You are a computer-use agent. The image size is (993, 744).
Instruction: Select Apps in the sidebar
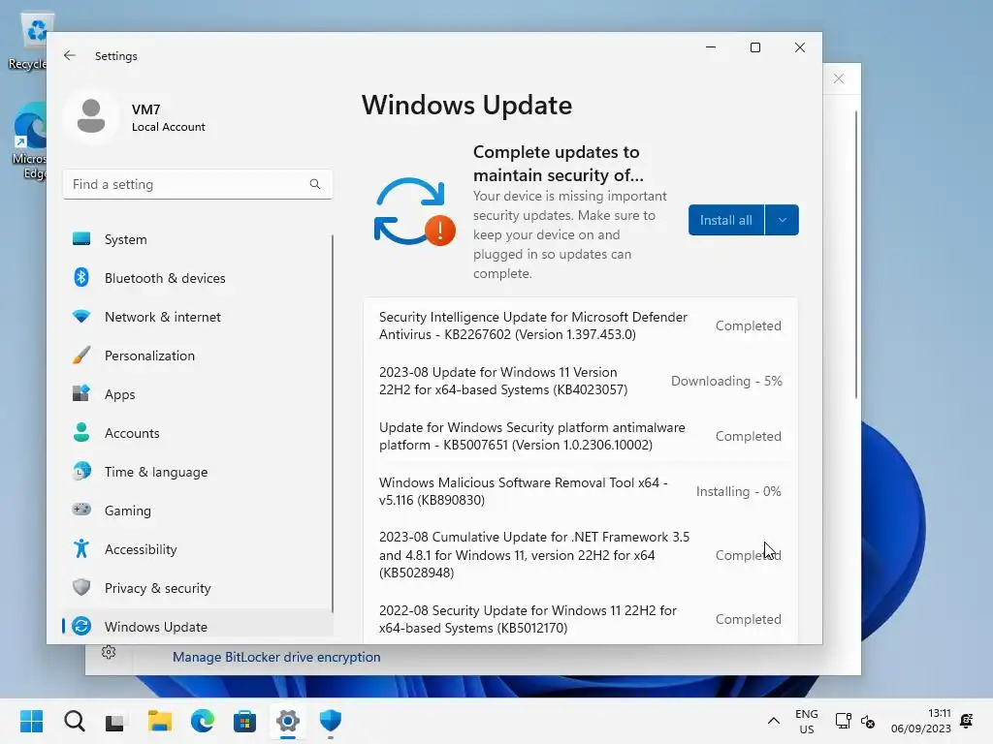point(198,394)
